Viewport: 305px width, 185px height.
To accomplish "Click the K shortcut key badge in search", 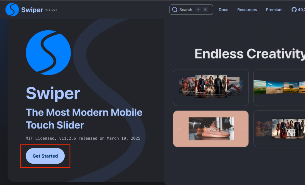I will tap(206, 10).
